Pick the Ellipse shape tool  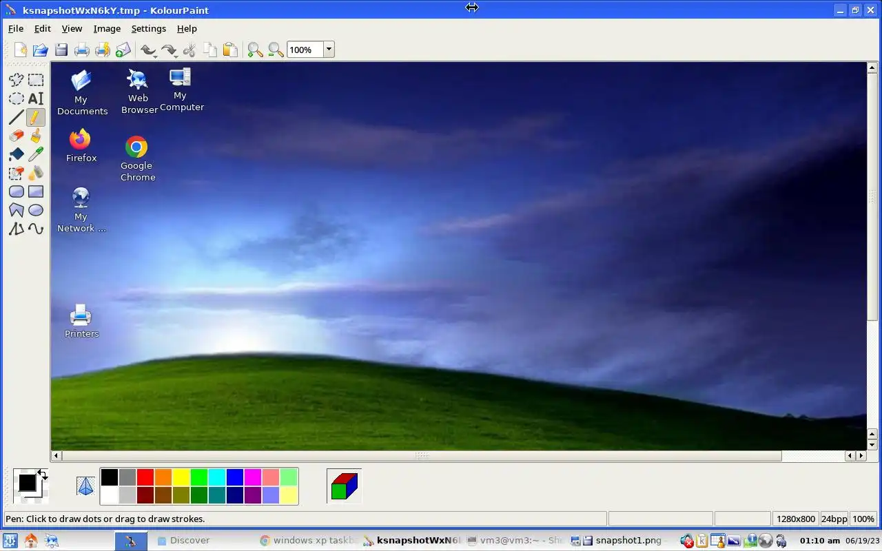(x=36, y=210)
